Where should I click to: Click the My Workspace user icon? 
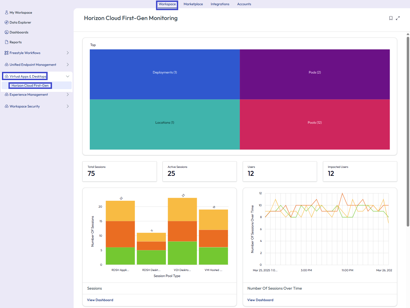pos(7,12)
